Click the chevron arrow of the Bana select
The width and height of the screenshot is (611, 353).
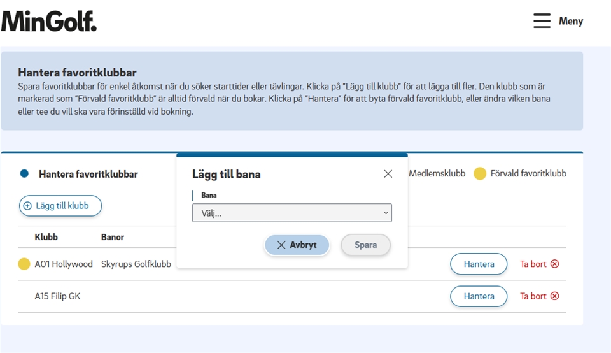(385, 213)
